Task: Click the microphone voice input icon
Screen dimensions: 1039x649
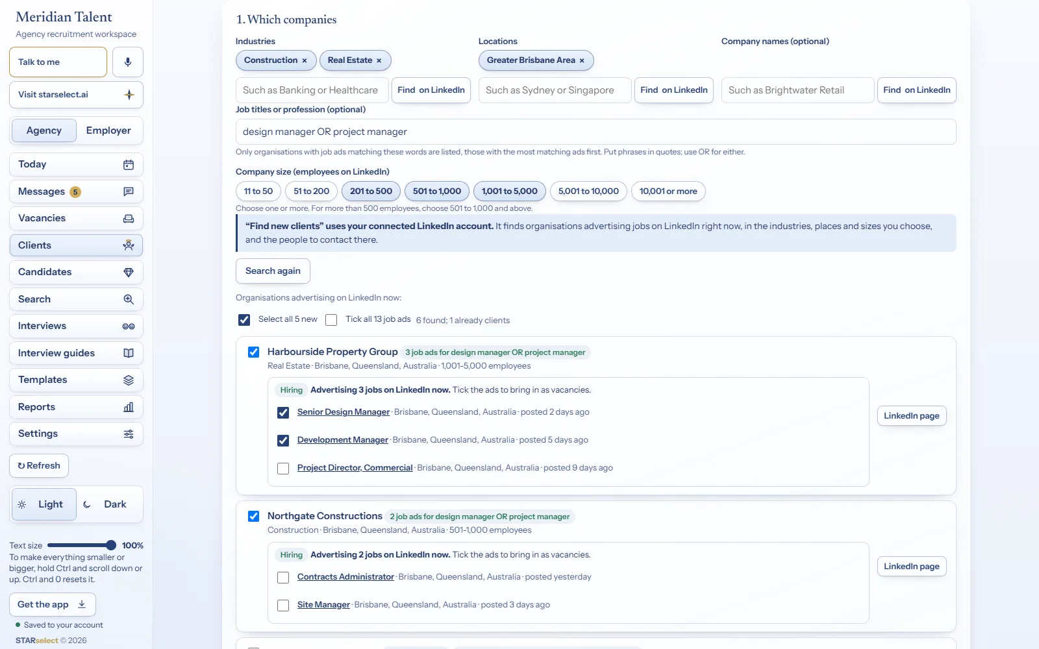Action: 128,62
